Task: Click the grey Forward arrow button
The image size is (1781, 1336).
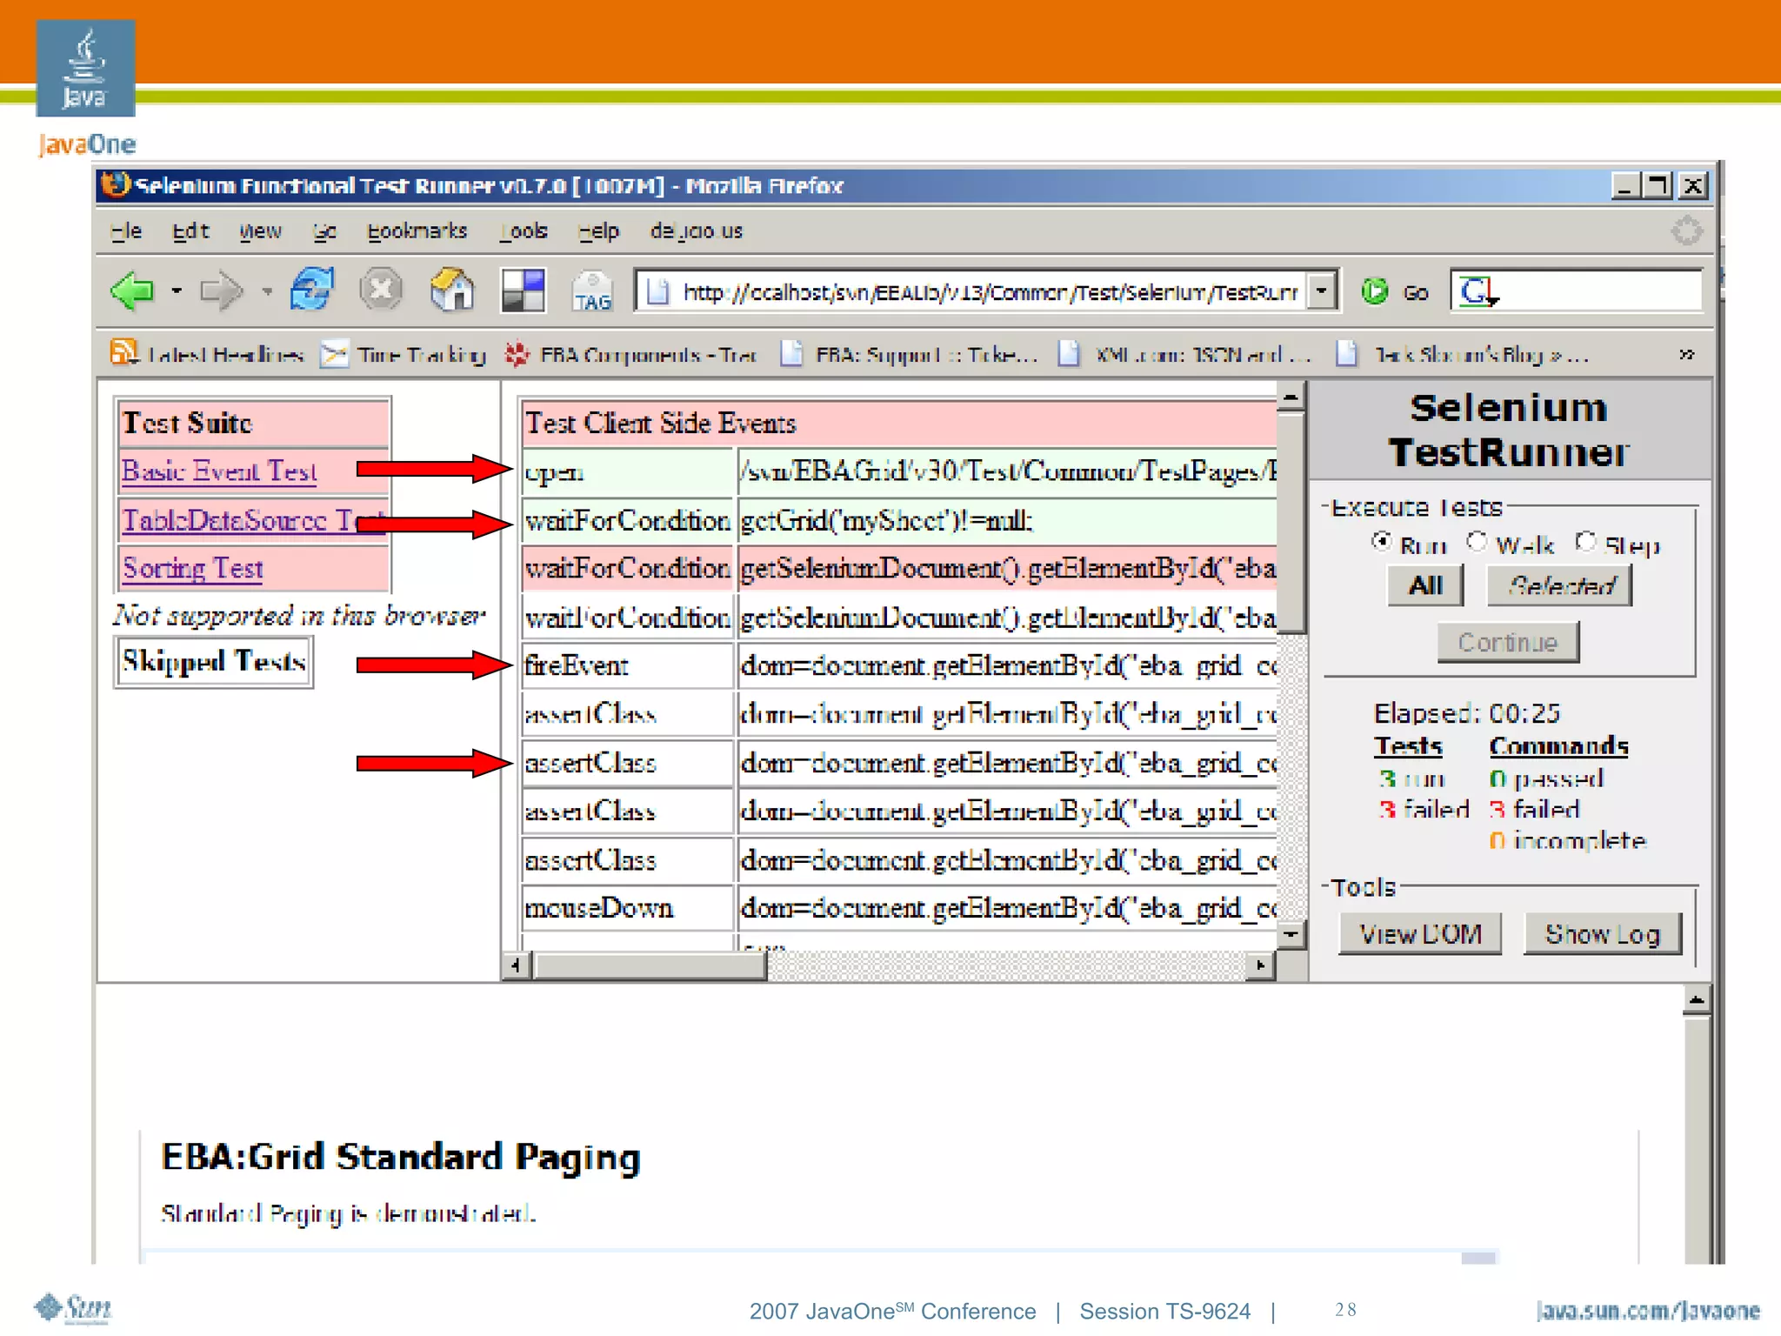Action: (x=221, y=291)
